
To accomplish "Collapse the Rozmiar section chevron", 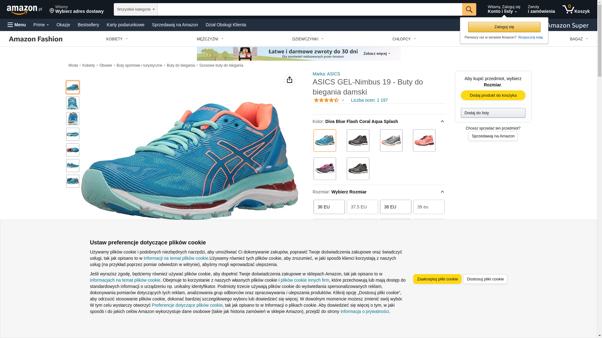I will pyautogui.click(x=442, y=192).
